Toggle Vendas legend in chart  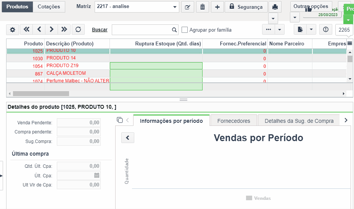259,198
